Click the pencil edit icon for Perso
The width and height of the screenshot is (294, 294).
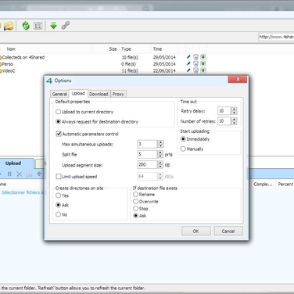pyautogui.click(x=188, y=63)
